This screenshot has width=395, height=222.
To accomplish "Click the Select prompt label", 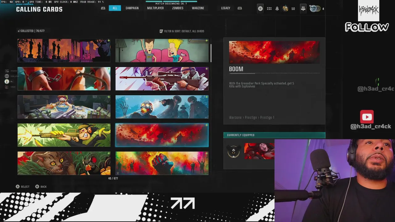I will (x=25, y=187).
